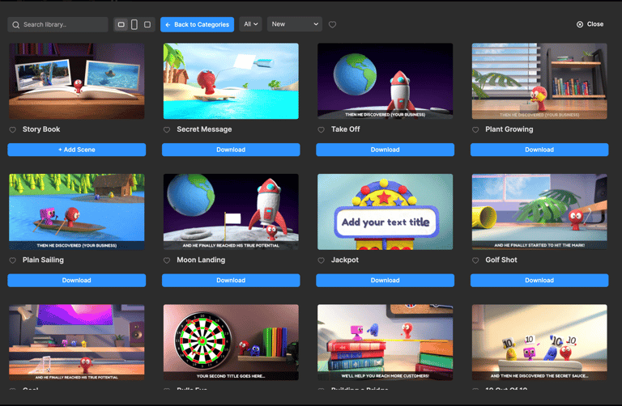622x406 pixels.
Task: Download the Secret Message template
Action: [231, 150]
